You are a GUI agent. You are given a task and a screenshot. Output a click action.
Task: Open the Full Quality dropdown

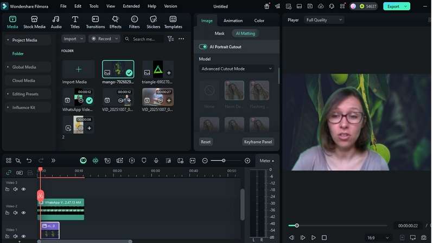point(324,20)
